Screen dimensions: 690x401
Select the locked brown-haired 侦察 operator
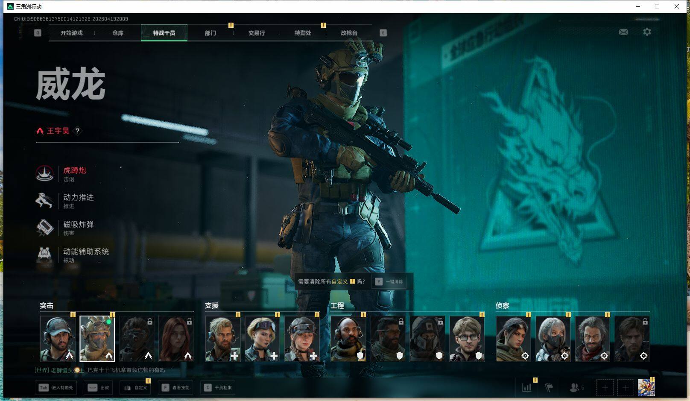(632, 339)
